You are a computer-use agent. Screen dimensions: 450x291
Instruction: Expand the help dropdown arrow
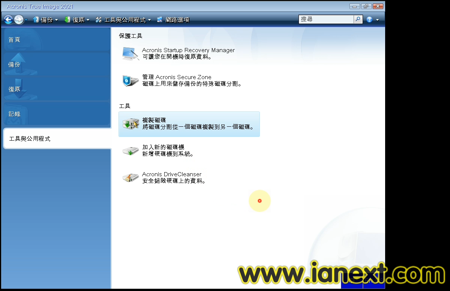pos(377,20)
